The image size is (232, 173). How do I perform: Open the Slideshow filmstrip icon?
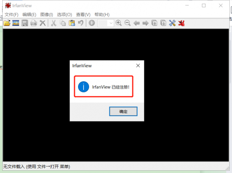[x=16, y=23]
